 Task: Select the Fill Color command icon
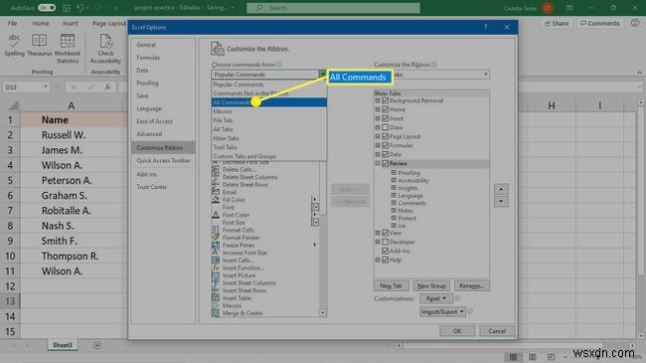(216, 200)
